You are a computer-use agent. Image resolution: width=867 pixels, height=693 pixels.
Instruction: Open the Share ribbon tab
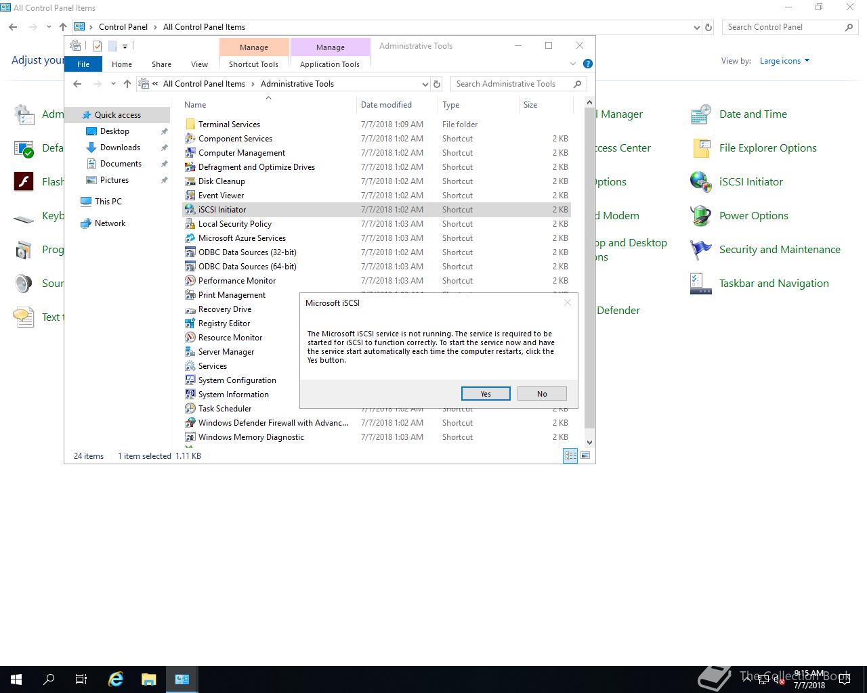tap(161, 64)
